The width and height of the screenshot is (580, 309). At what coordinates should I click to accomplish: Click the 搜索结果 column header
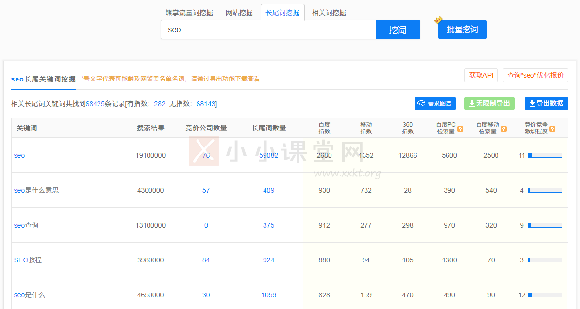[150, 128]
